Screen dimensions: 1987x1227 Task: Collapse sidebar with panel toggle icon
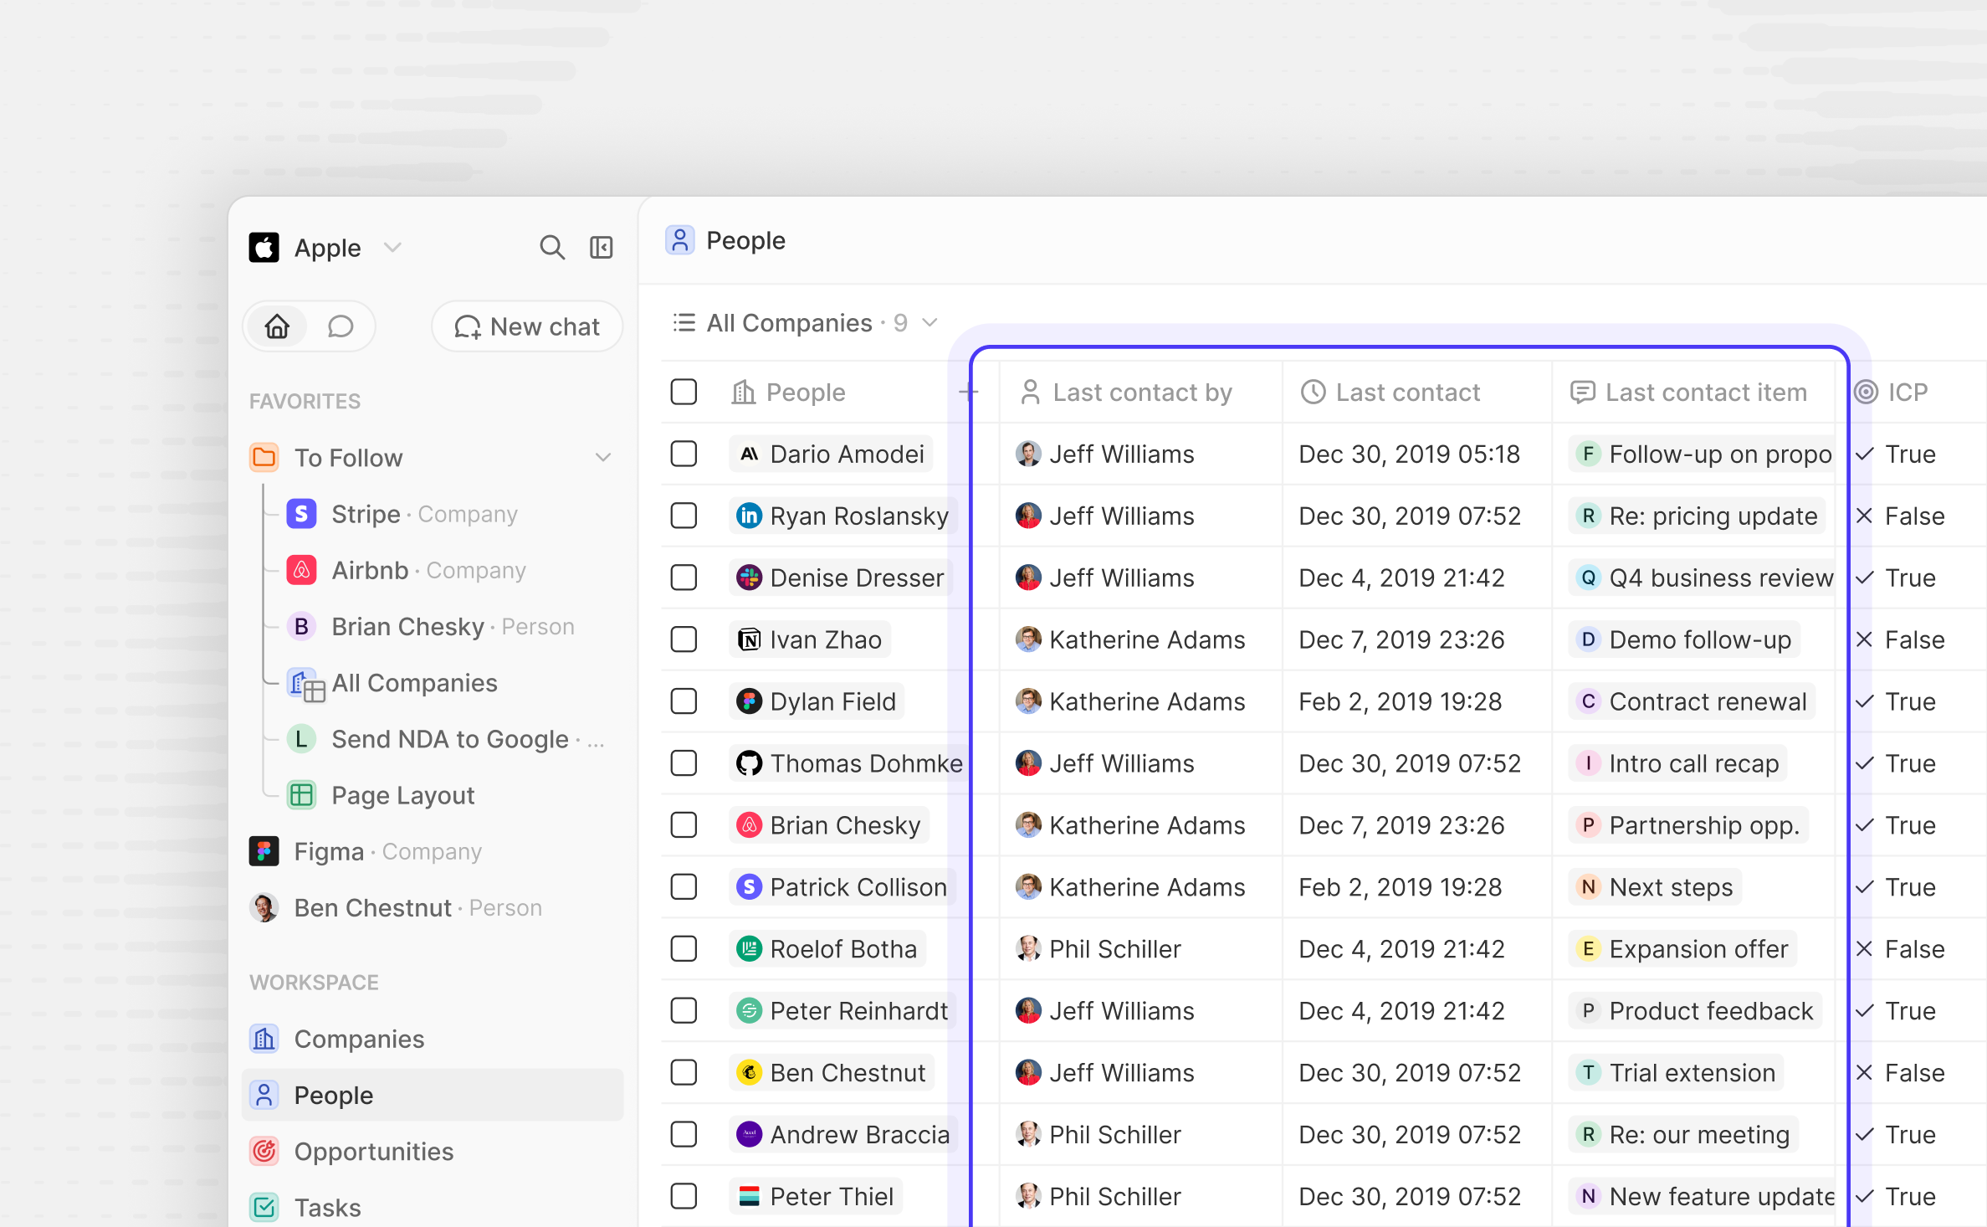click(x=602, y=248)
